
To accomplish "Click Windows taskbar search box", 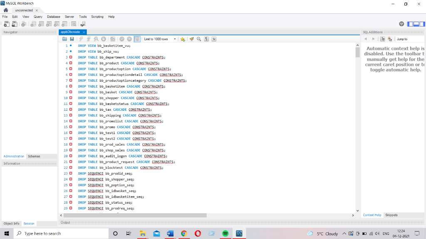I will pos(61,233).
